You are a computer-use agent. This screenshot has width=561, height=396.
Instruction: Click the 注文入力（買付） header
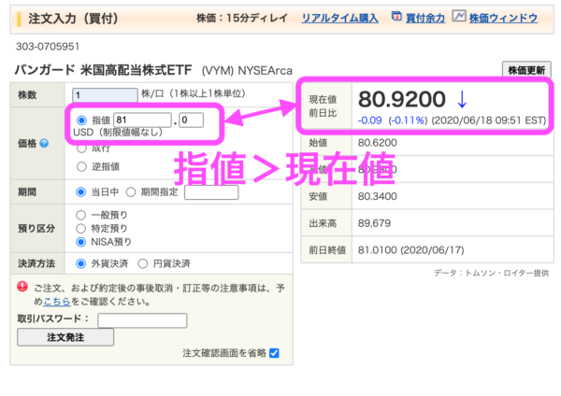click(x=73, y=19)
